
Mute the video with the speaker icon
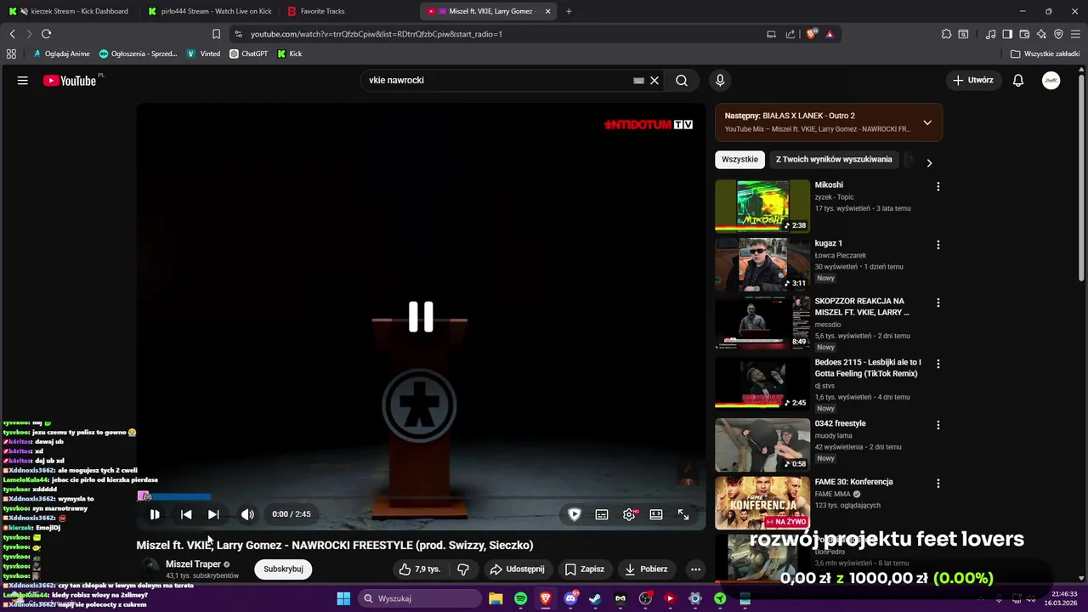click(x=247, y=514)
